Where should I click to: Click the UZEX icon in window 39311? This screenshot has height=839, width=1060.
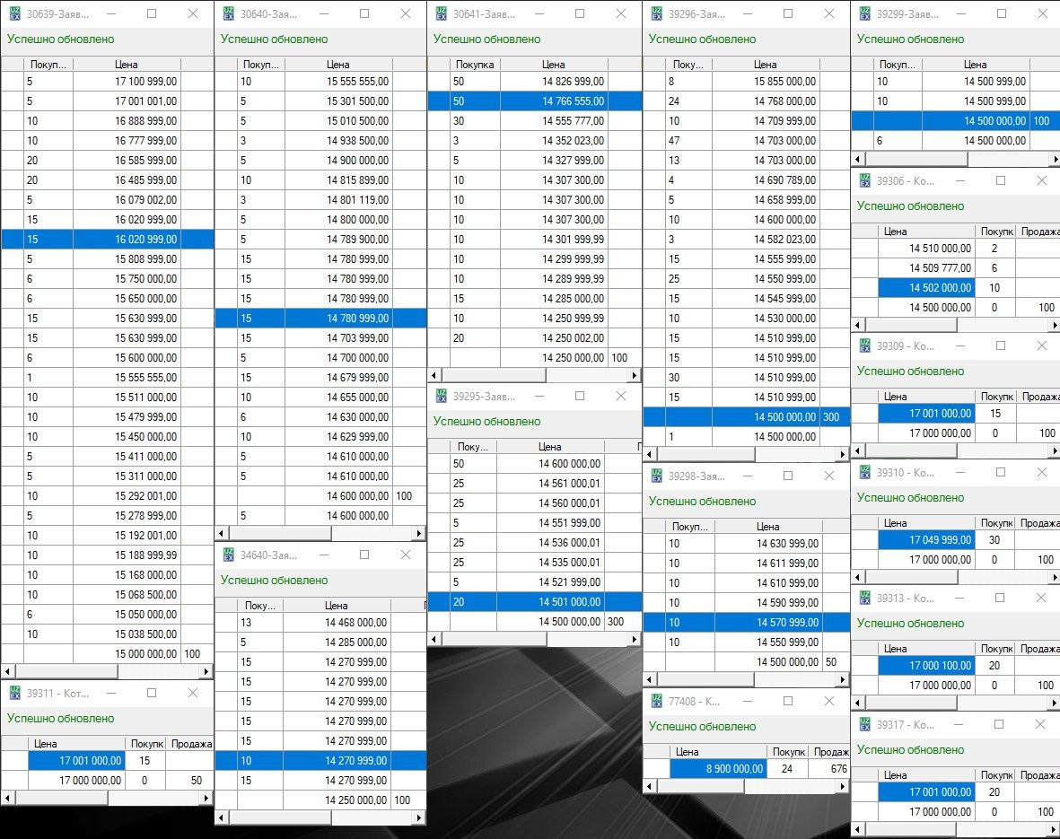(x=14, y=694)
